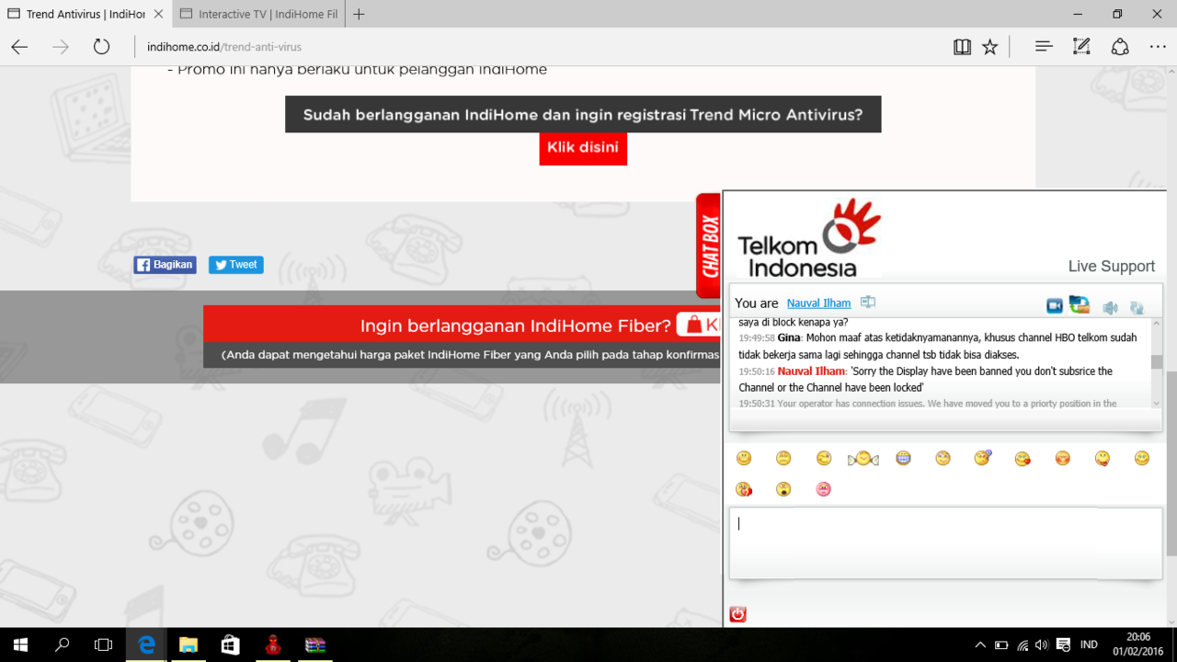Click the Ingin berlangganan IndiHome Fiber banner
This screenshot has height=662, width=1177.
point(463,325)
